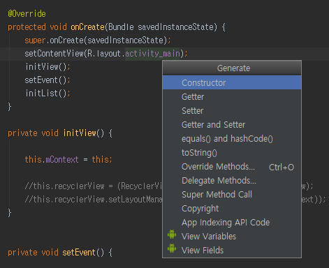Place cursor on activity_main in setContentView

152,54
